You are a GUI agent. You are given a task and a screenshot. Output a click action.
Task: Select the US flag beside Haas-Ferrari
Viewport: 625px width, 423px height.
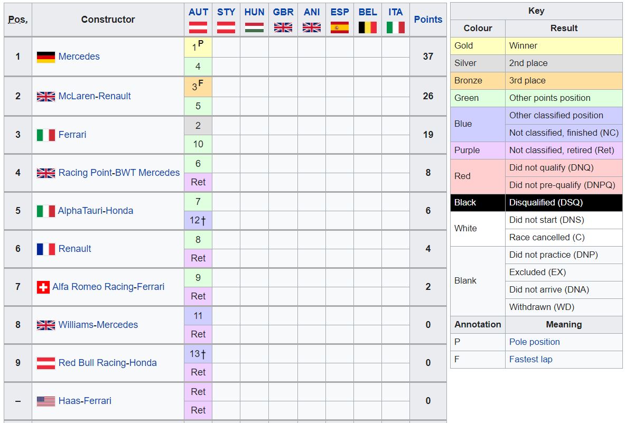tap(46, 401)
